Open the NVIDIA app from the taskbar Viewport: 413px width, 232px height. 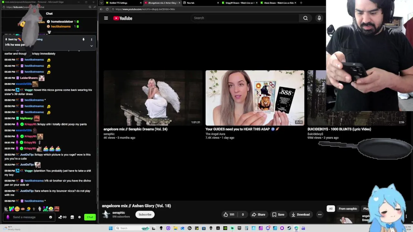225,228
